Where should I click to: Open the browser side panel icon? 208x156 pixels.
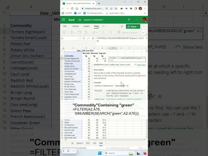coord(136,8)
